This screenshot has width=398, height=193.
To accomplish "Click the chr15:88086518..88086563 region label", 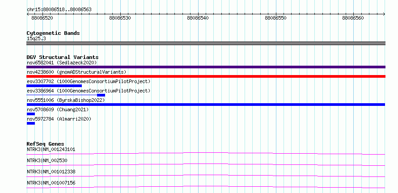I will coord(59,10).
